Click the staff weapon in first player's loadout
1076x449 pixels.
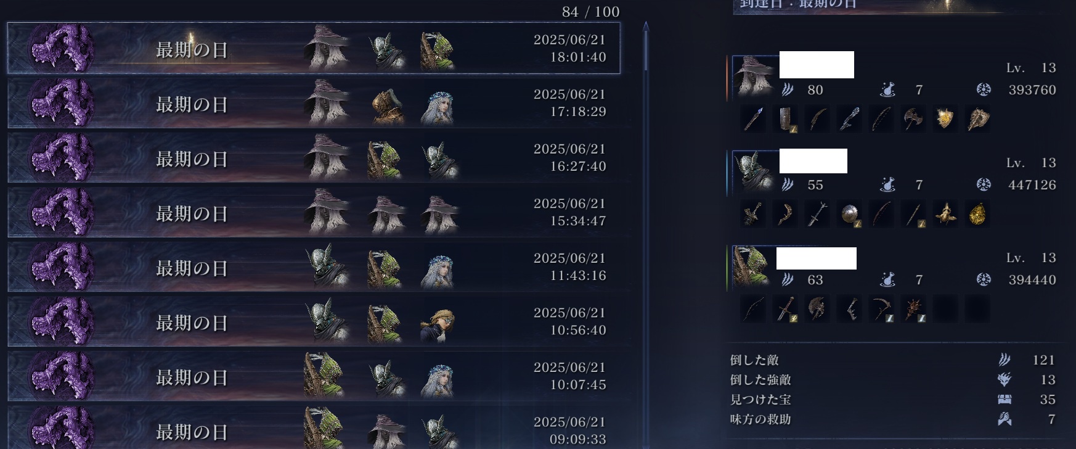click(753, 118)
